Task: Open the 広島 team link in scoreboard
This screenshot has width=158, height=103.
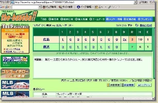Action: [x=46, y=39]
